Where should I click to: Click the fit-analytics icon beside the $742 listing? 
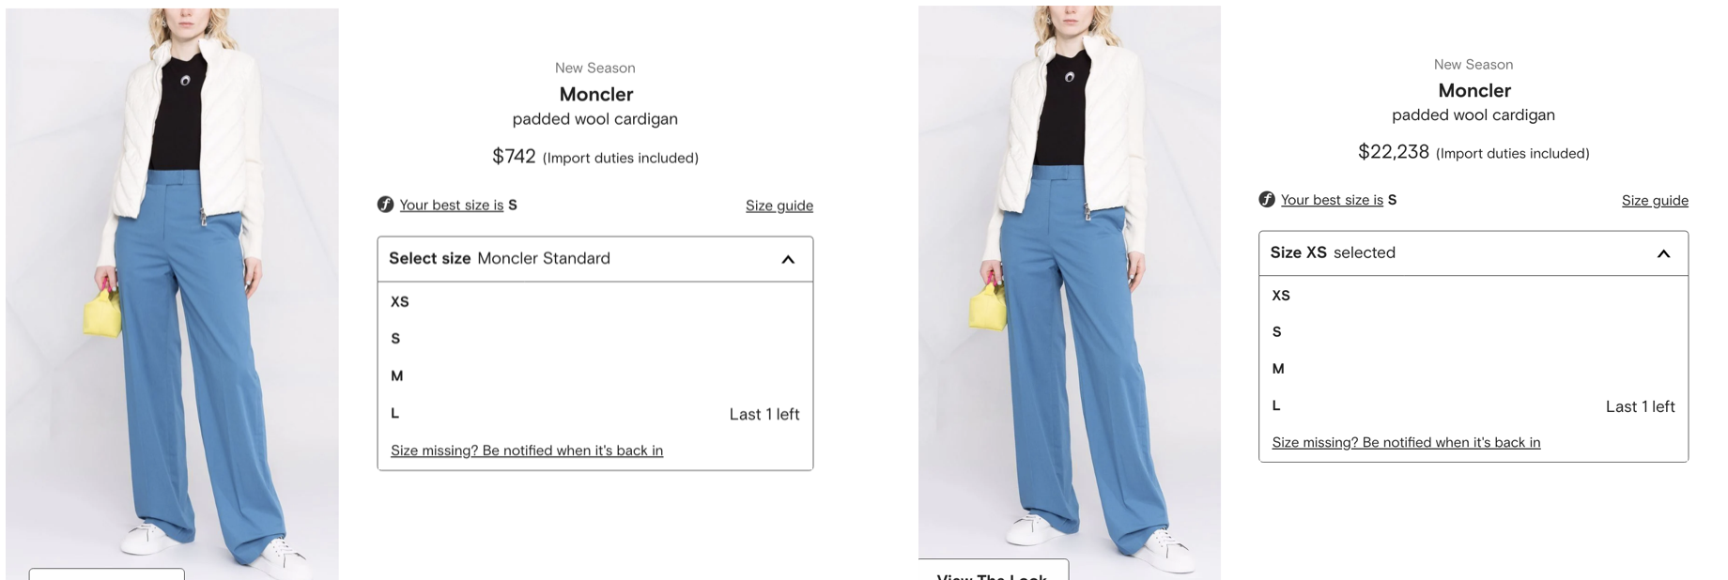[x=385, y=204]
